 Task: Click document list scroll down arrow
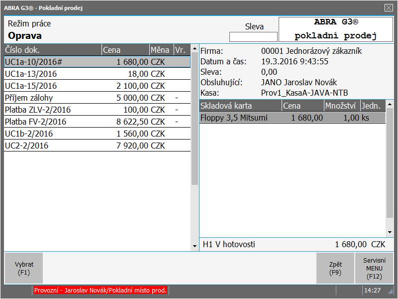tap(195, 246)
